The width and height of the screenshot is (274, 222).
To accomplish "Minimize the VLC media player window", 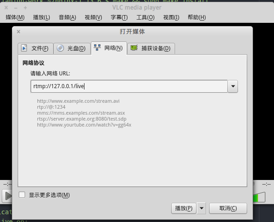I will 16,8.
